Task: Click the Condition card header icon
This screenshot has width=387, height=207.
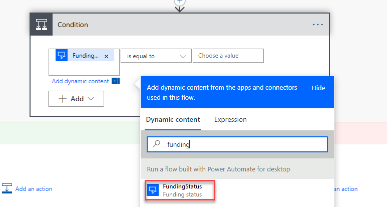Action: click(x=41, y=25)
